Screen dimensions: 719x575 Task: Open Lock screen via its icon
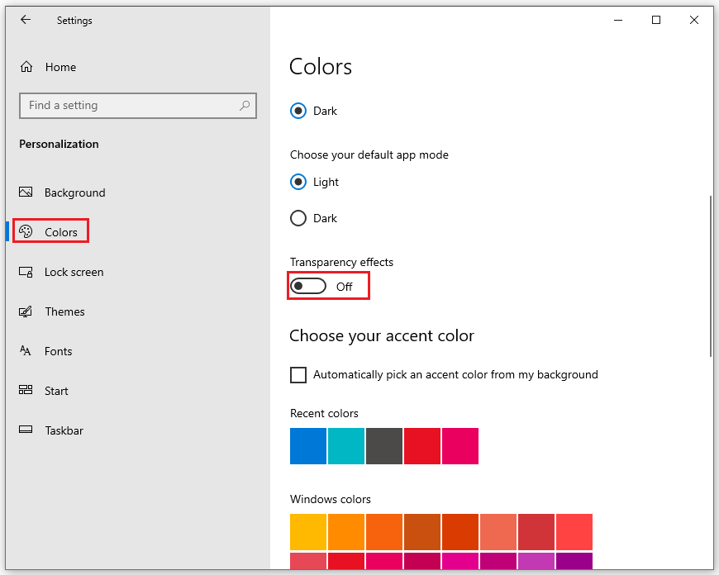[26, 272]
